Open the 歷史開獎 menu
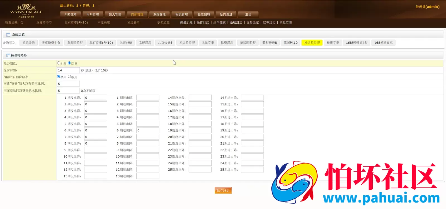The height and width of the screenshot is (209, 446). pyautogui.click(x=204, y=14)
